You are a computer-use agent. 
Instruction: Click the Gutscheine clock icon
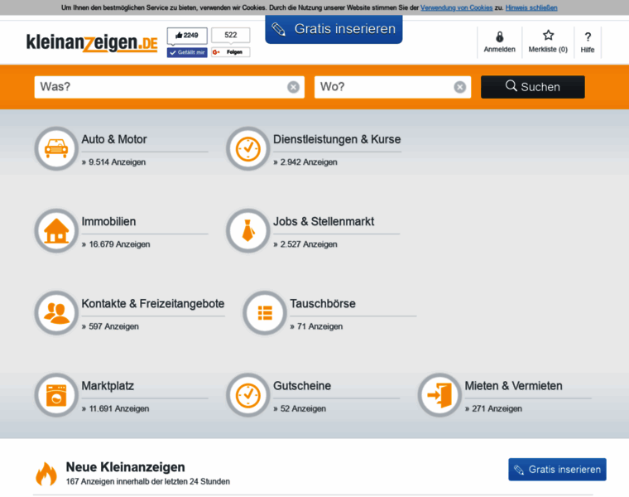point(248,395)
